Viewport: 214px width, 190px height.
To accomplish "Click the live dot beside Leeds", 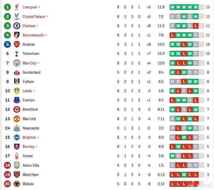I will [34, 91].
